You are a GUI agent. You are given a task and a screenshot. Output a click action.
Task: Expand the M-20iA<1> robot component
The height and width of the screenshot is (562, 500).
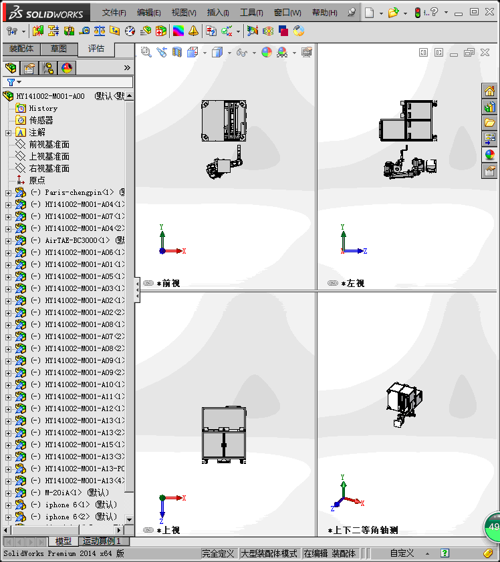(x=8, y=493)
